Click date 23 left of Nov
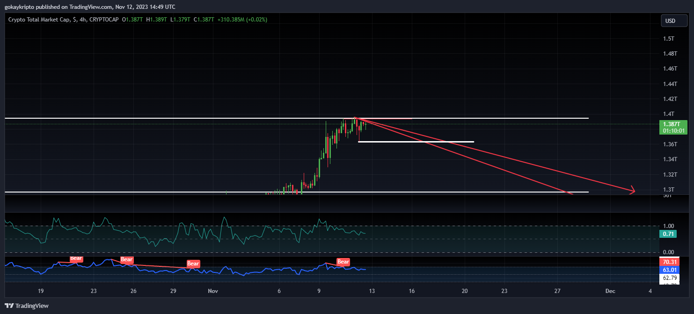The height and width of the screenshot is (314, 694). [94, 291]
